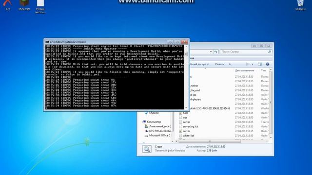Viewport: 312px width, 175px height.
Task: Sort by Тип column header
Action: (263, 70)
